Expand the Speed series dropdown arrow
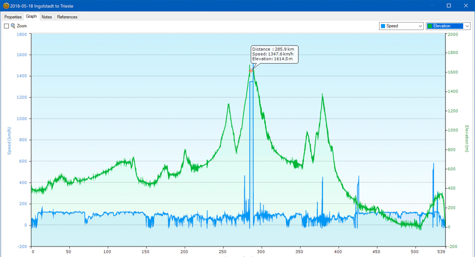 (x=420, y=26)
